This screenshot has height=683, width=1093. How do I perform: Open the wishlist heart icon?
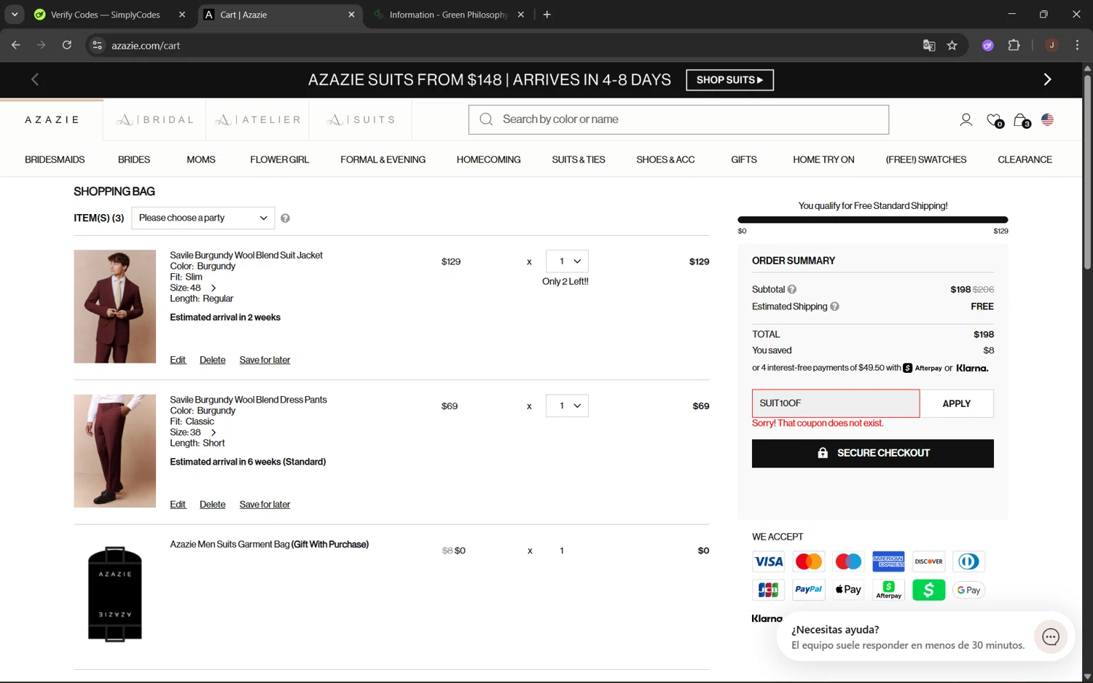[x=994, y=120]
